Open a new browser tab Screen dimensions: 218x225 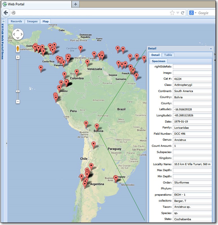click(x=76, y=4)
